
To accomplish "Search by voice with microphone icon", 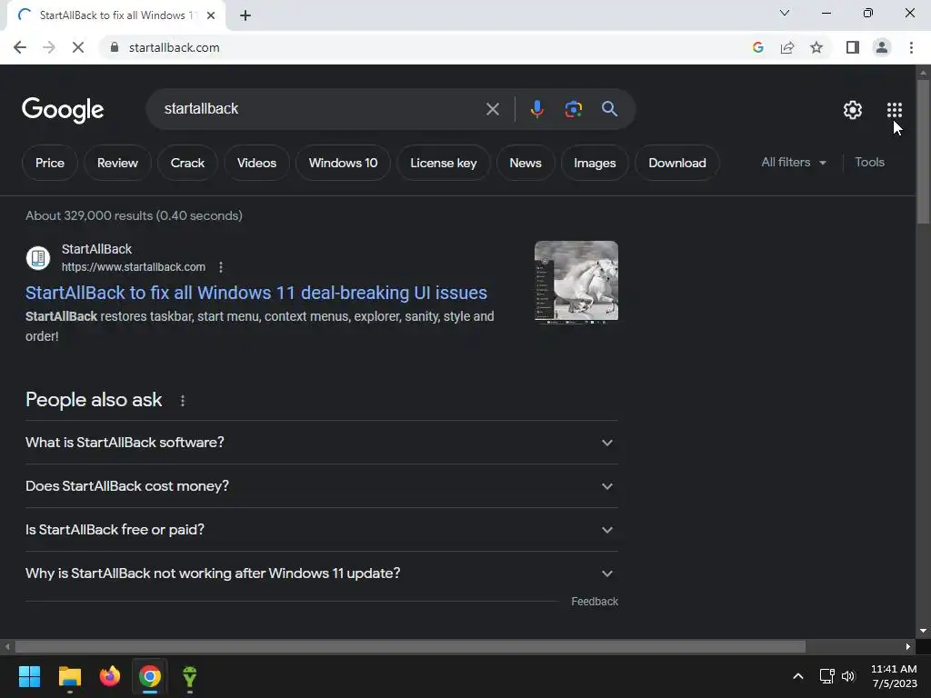I will pos(536,109).
